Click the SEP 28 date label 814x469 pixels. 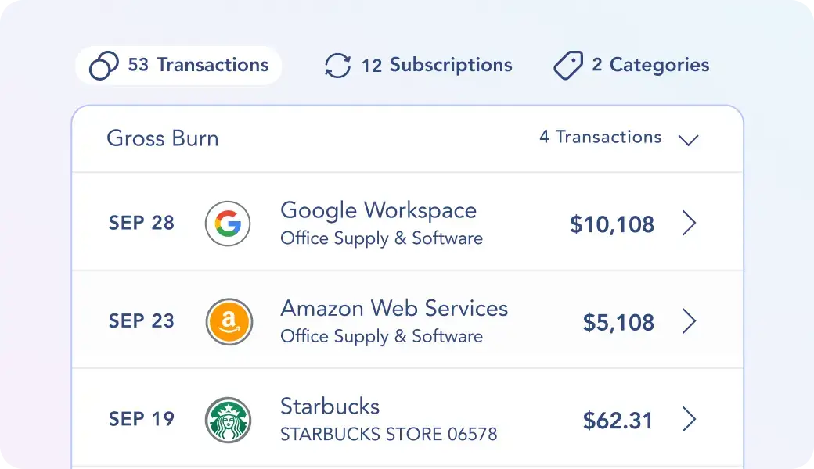pyautogui.click(x=142, y=224)
